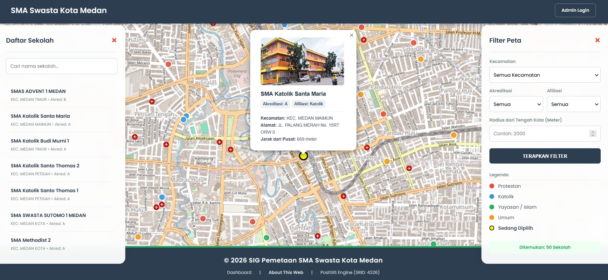The height and width of the screenshot is (280, 608).
Task: Click the radius stepper arrows
Action: click(593, 134)
